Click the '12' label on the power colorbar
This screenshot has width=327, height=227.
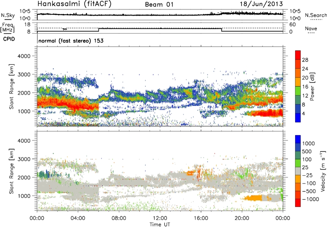[305, 96]
